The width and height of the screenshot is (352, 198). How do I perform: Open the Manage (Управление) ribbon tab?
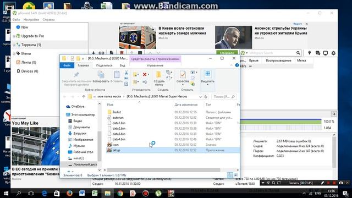155,65
